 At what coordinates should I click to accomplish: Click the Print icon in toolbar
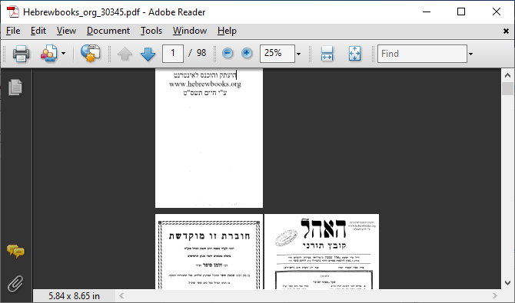coord(21,54)
